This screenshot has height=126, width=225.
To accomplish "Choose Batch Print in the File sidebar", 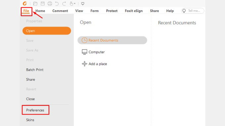I will click(35, 70).
